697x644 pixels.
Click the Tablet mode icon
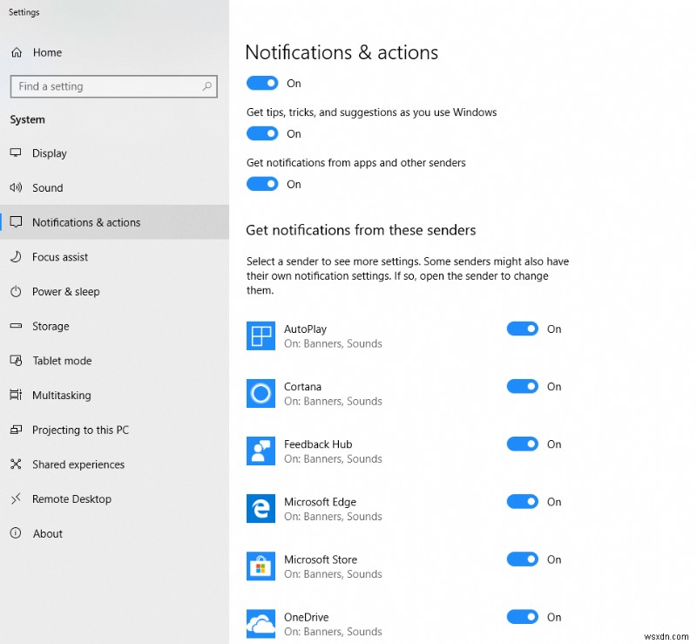17,361
